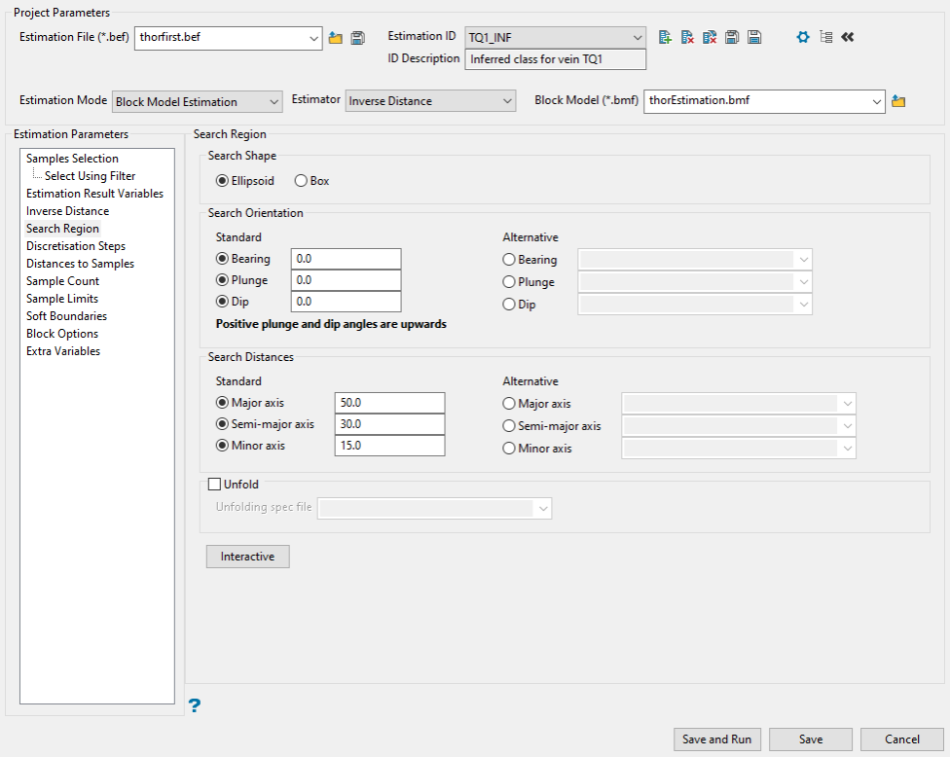Collapse the panel with double-chevron icon
950x757 pixels.
pos(847,37)
